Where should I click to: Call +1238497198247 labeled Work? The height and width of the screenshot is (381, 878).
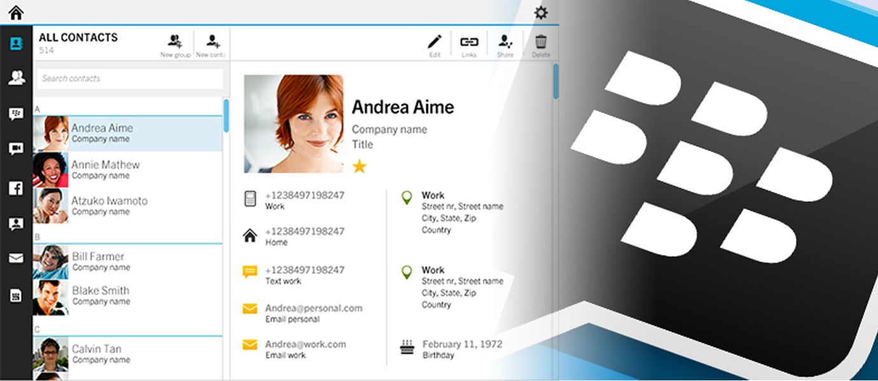[305, 196]
